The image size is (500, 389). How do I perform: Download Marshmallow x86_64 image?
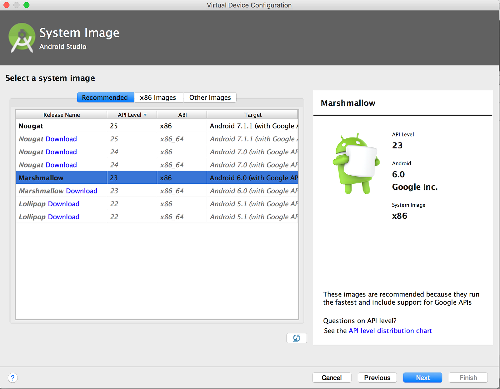pos(82,191)
